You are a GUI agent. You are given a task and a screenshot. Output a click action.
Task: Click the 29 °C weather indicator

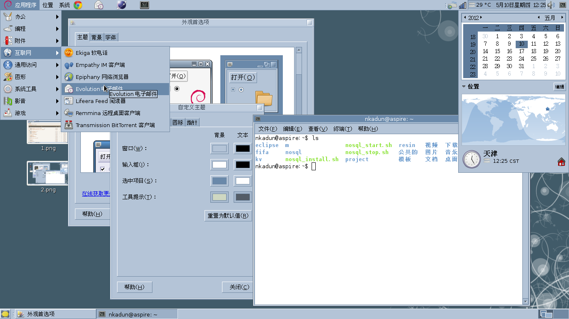[x=480, y=5]
